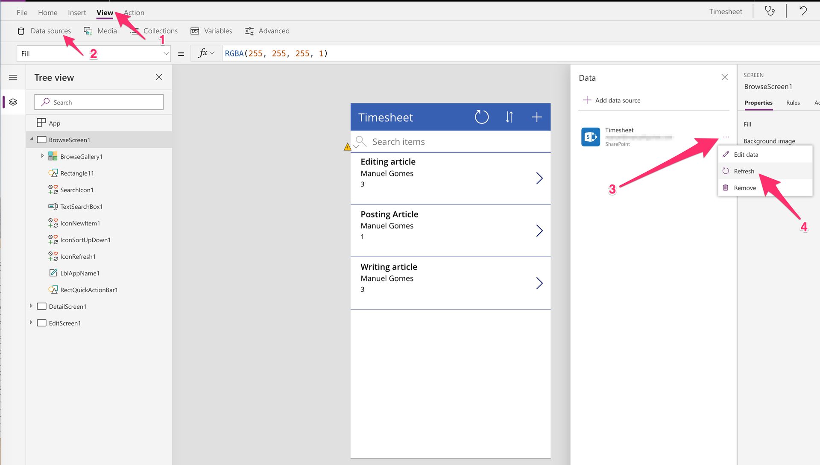Open the Fill property dropdown in formula bar

point(166,53)
